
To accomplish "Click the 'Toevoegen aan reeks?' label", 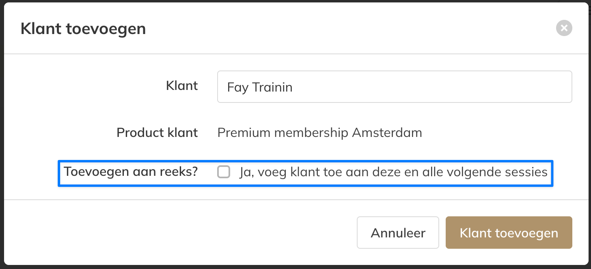I will pos(131,172).
